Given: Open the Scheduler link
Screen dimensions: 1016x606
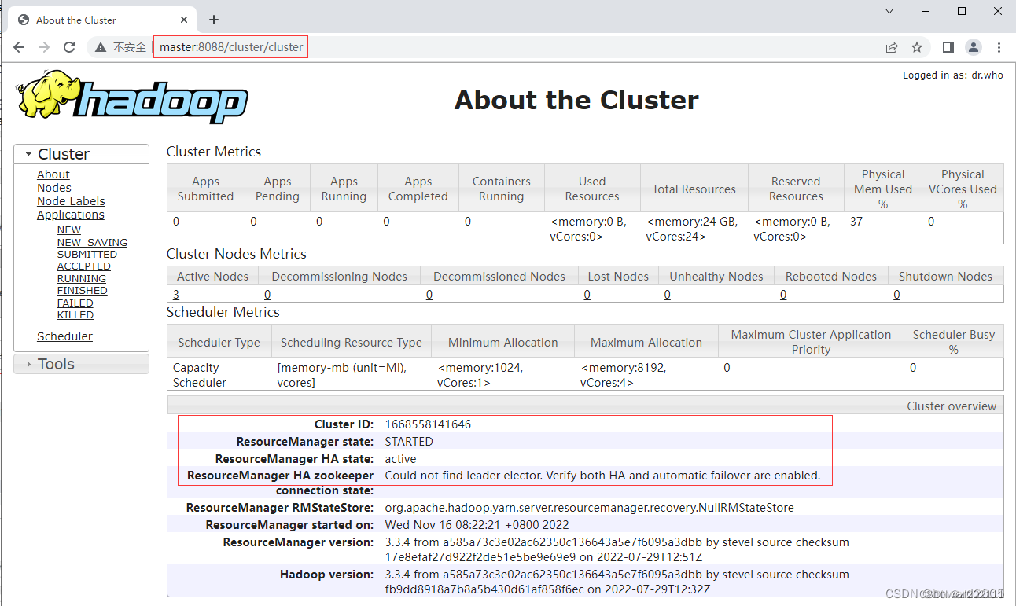Looking at the screenshot, I should point(64,336).
